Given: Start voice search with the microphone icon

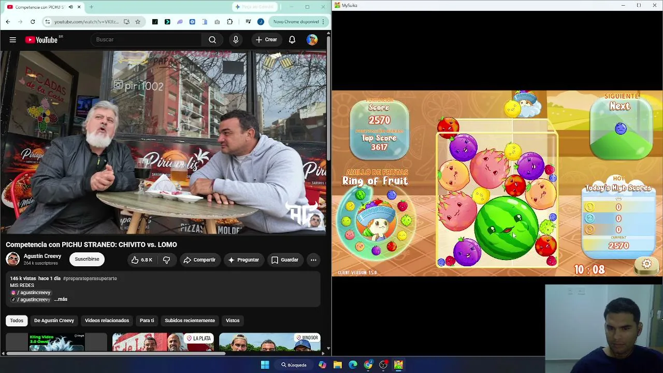Looking at the screenshot, I should pos(236,40).
